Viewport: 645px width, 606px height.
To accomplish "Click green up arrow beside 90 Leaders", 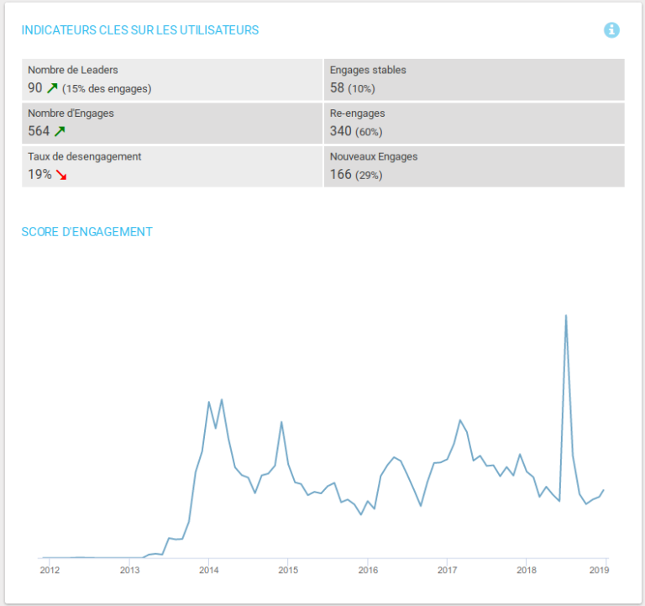I will pos(52,87).
